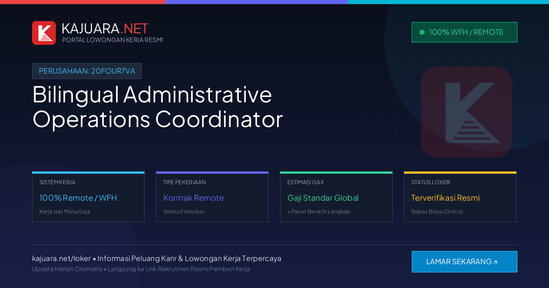Open the kajuara.net/loker footer line
Viewport: 549px width, 288px height.
156,258
